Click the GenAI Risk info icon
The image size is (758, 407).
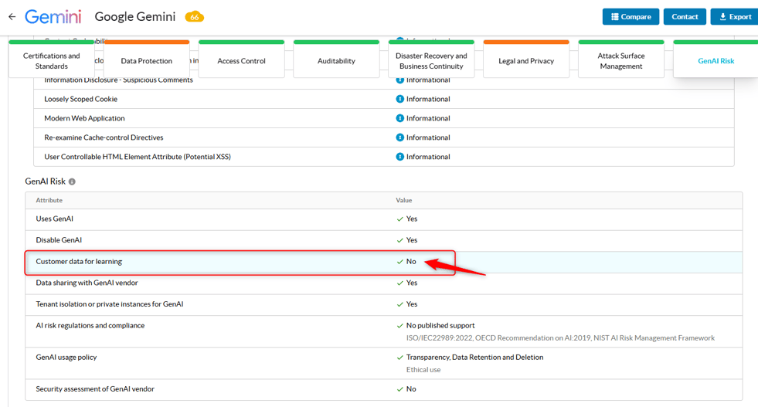click(72, 181)
